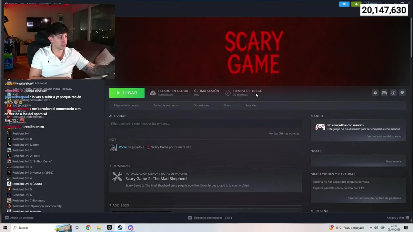Show game info circle icon
The height and width of the screenshot is (232, 413).
393,93
